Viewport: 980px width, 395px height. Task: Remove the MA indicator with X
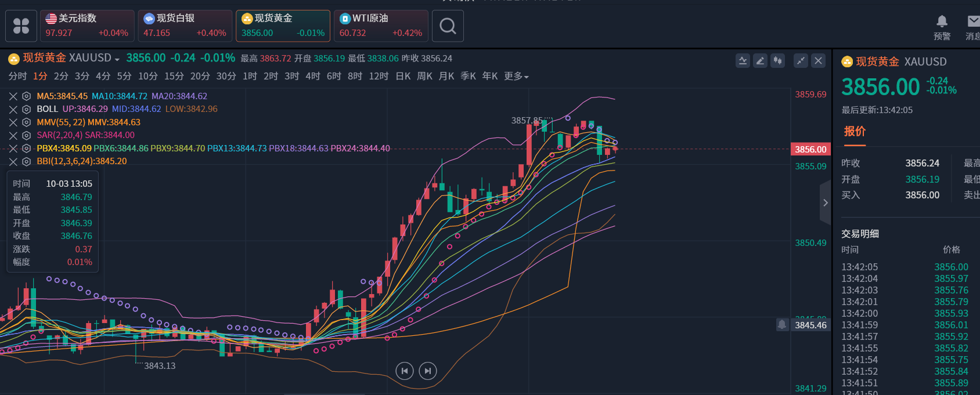(x=13, y=96)
